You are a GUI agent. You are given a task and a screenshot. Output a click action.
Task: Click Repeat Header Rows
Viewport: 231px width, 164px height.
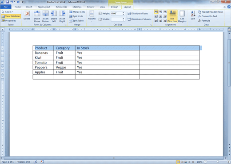[x=211, y=12]
